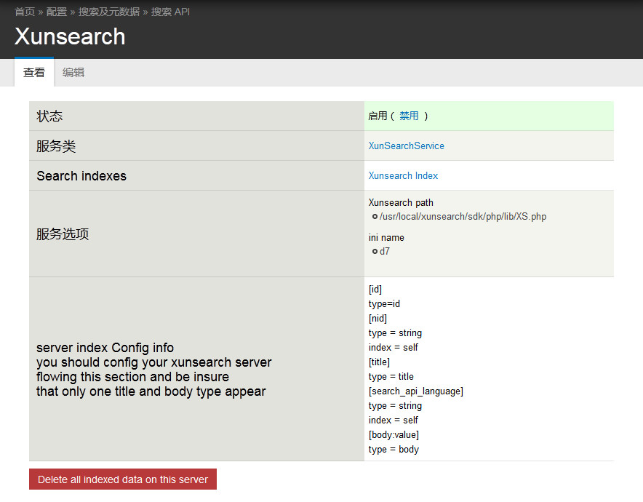Click the d7 ini name value

pyautogui.click(x=384, y=252)
